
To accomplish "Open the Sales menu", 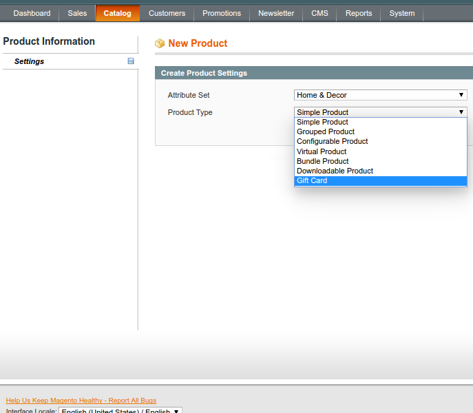I will click(77, 13).
